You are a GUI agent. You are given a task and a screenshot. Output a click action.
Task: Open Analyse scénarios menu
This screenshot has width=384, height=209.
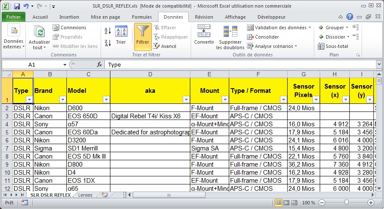pyautogui.click(x=272, y=46)
